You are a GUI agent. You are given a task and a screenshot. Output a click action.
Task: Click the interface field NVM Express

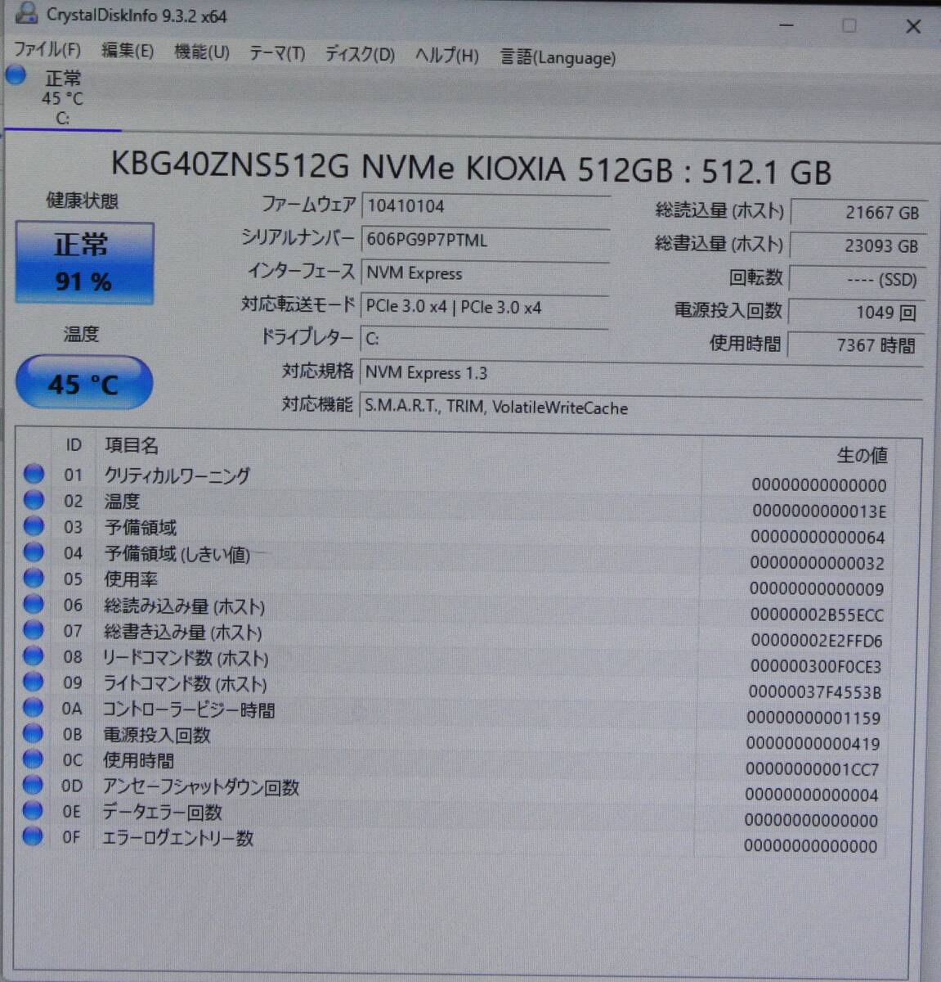tap(486, 273)
